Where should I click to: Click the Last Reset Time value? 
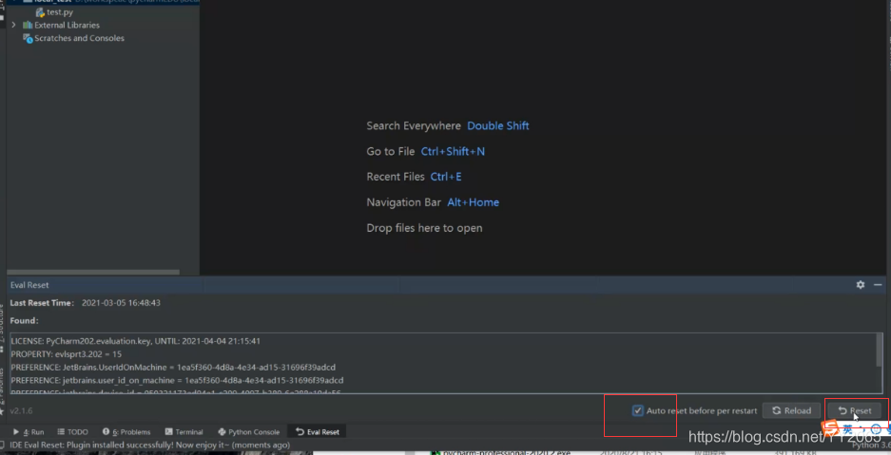121,303
